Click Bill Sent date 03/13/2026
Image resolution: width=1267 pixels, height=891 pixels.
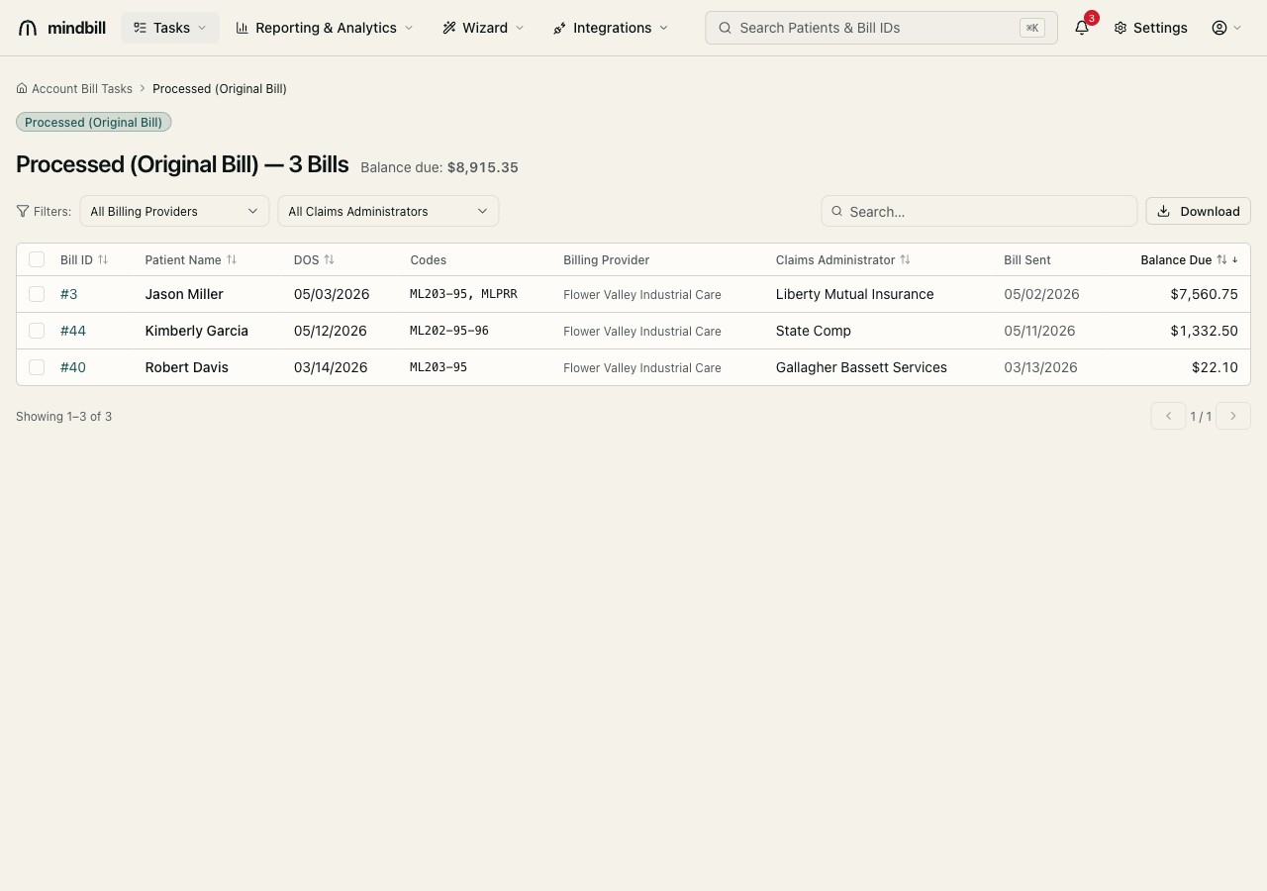1041,367
